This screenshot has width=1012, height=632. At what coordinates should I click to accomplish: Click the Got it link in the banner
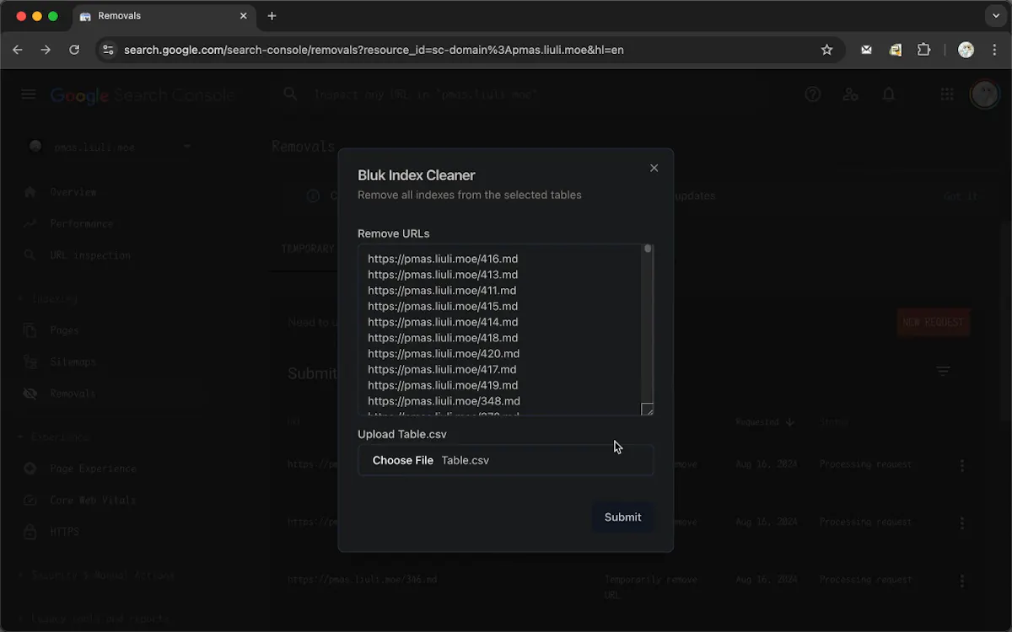click(961, 196)
